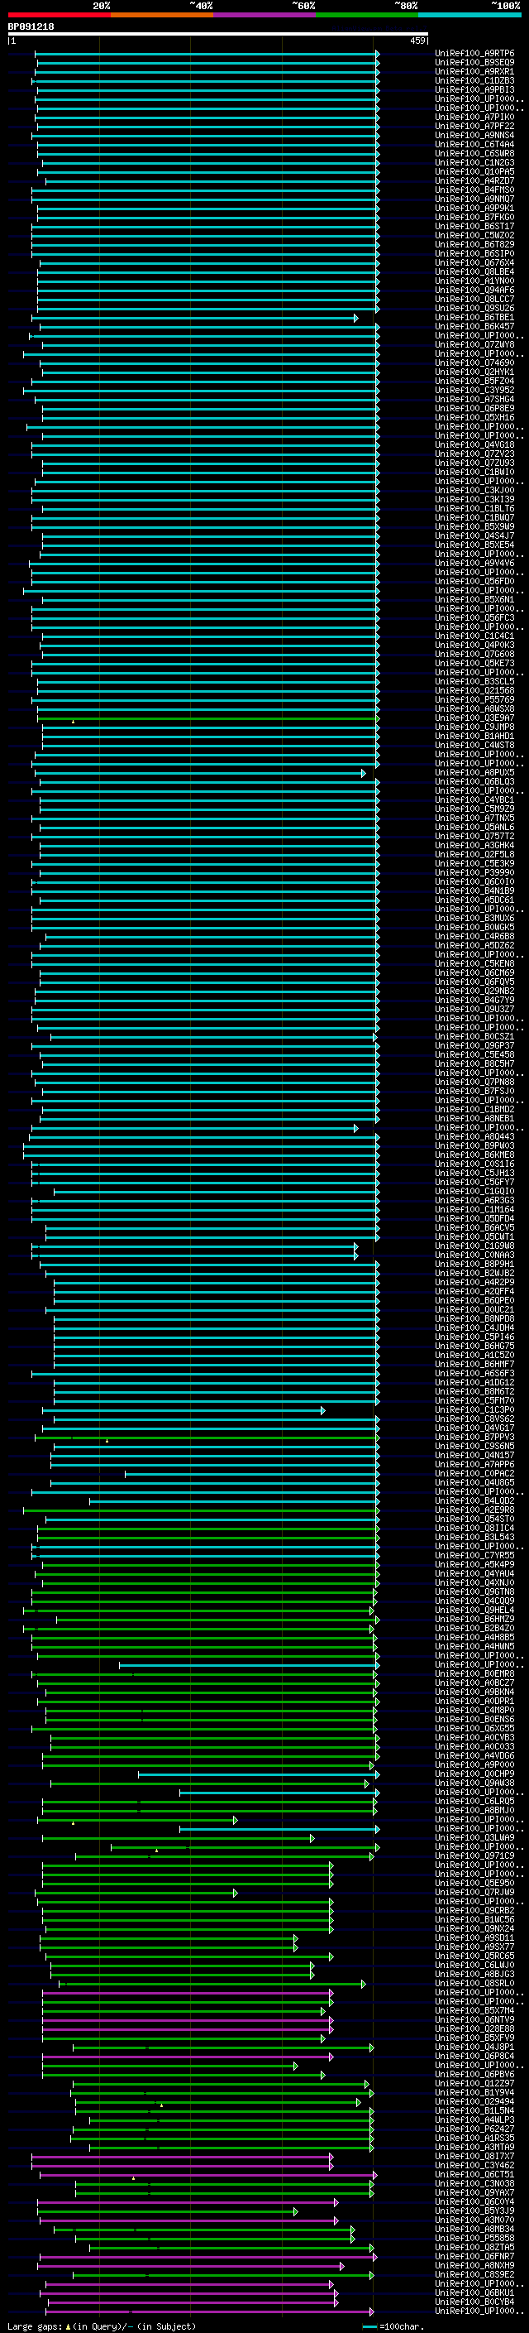This screenshot has width=529, height=2333.
Task: Select hit label UniRef100_Q9SU26
Action: click(x=474, y=308)
